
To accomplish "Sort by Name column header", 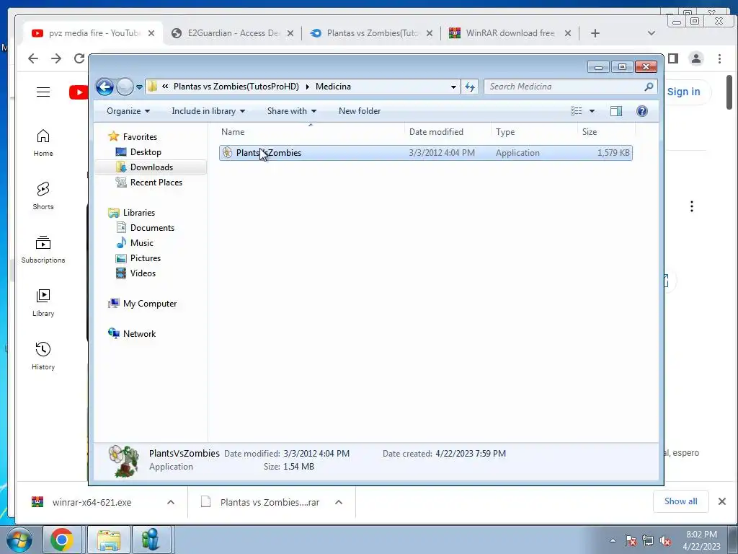I will click(x=311, y=132).
